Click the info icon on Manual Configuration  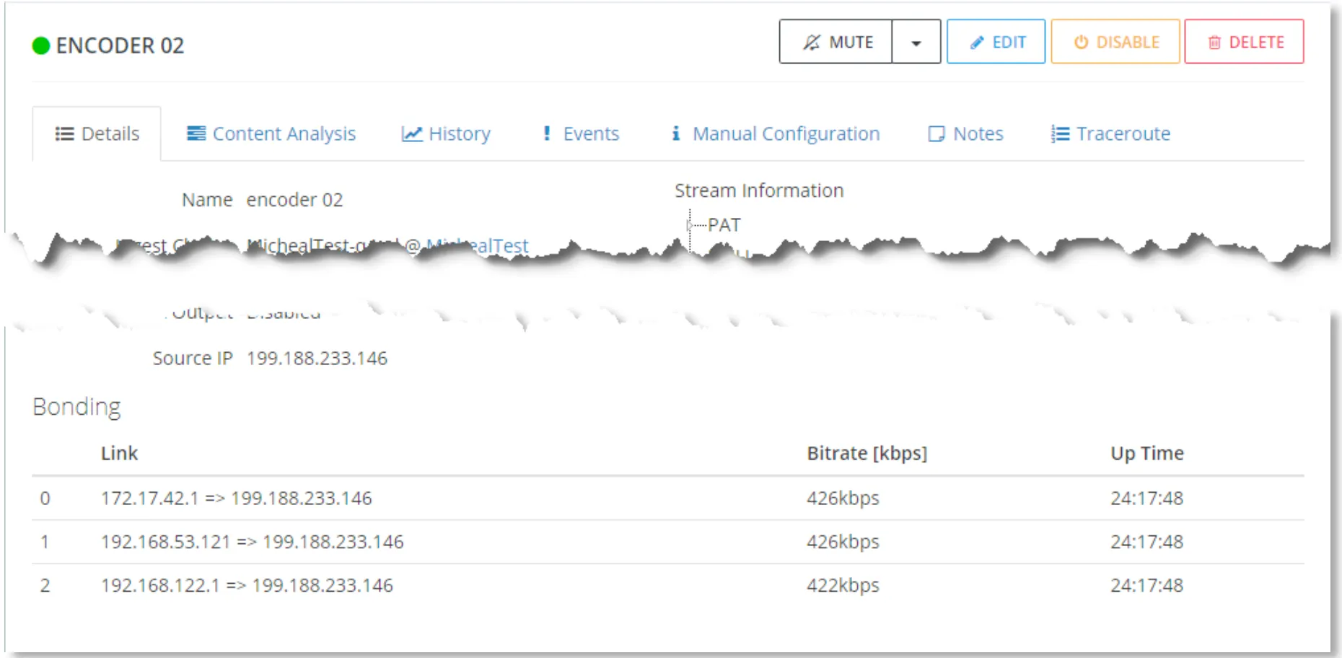[676, 133]
